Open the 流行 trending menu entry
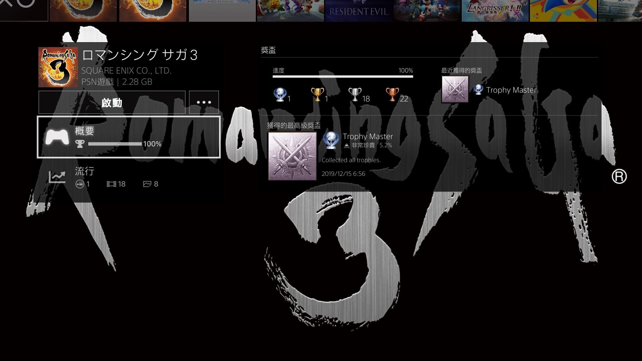The height and width of the screenshot is (361, 642). coord(85,171)
